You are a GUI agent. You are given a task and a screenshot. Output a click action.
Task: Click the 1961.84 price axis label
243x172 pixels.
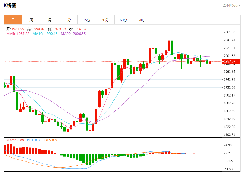tap(229, 72)
